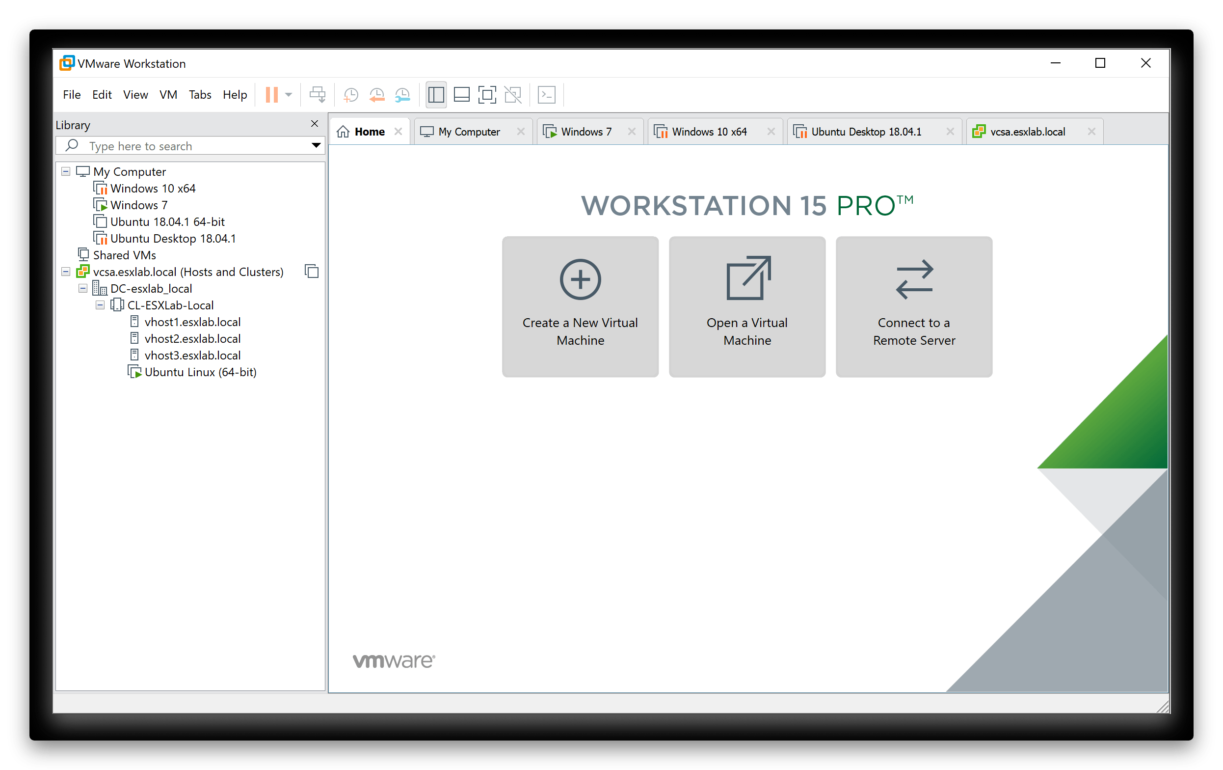Close the Windows 7 tab
The image size is (1223, 770).
[x=631, y=132]
